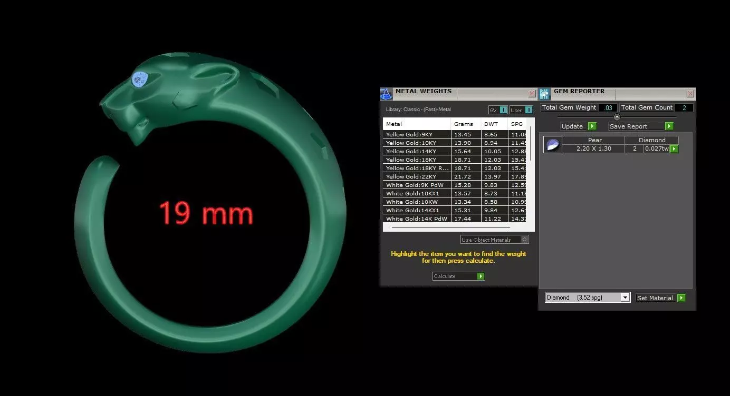Click the horizontal scrollbar under metal table
730x396 pixels.
(x=450, y=227)
